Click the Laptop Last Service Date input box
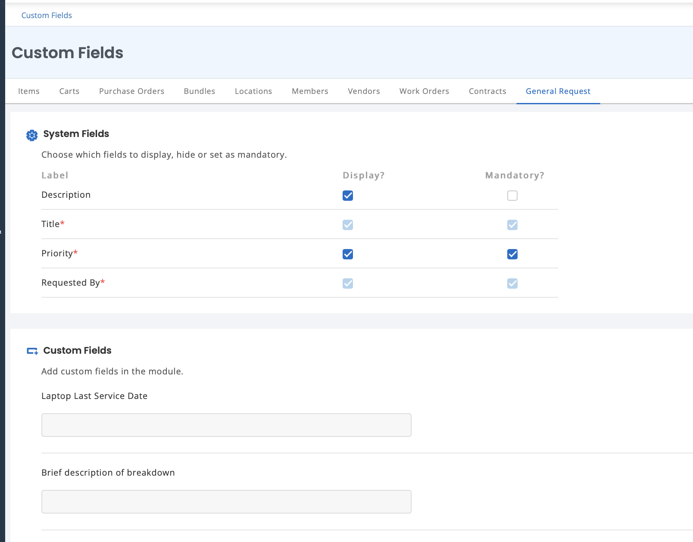The height and width of the screenshot is (542, 693). click(x=226, y=425)
